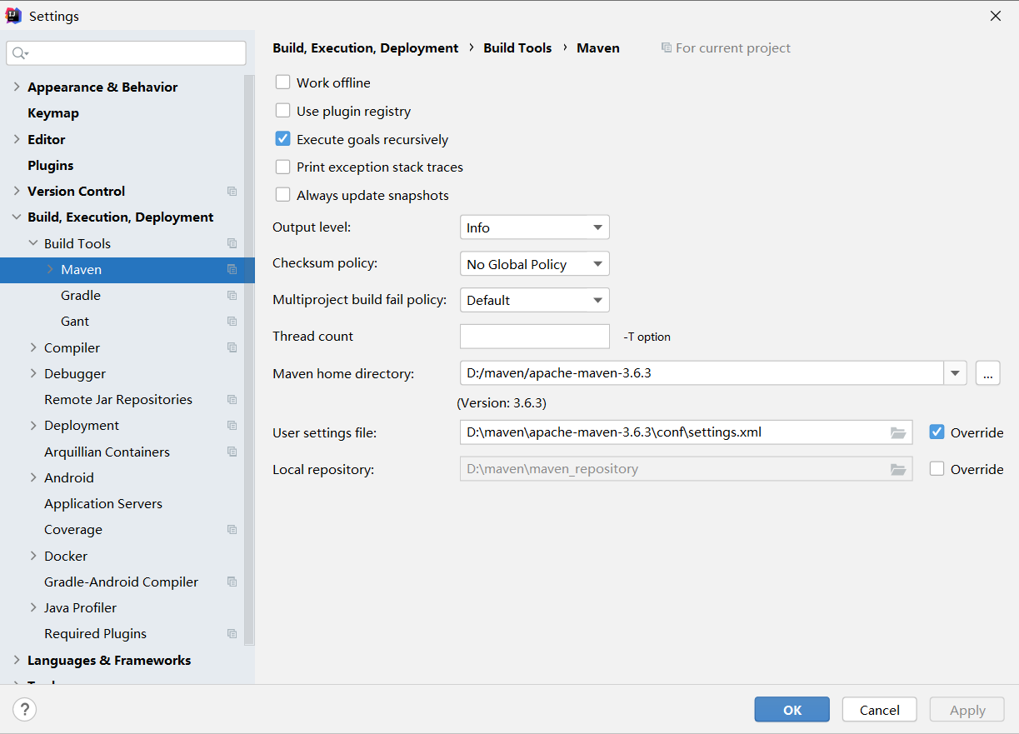Open Multiproject build fail policy dropdown

[534, 300]
